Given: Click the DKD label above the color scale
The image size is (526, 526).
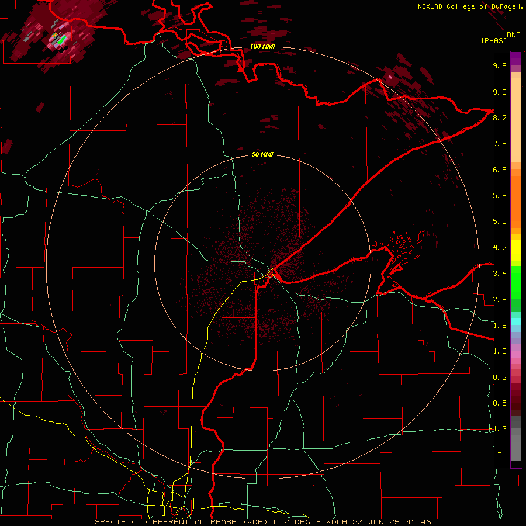Looking at the screenshot, I should pos(514,35).
